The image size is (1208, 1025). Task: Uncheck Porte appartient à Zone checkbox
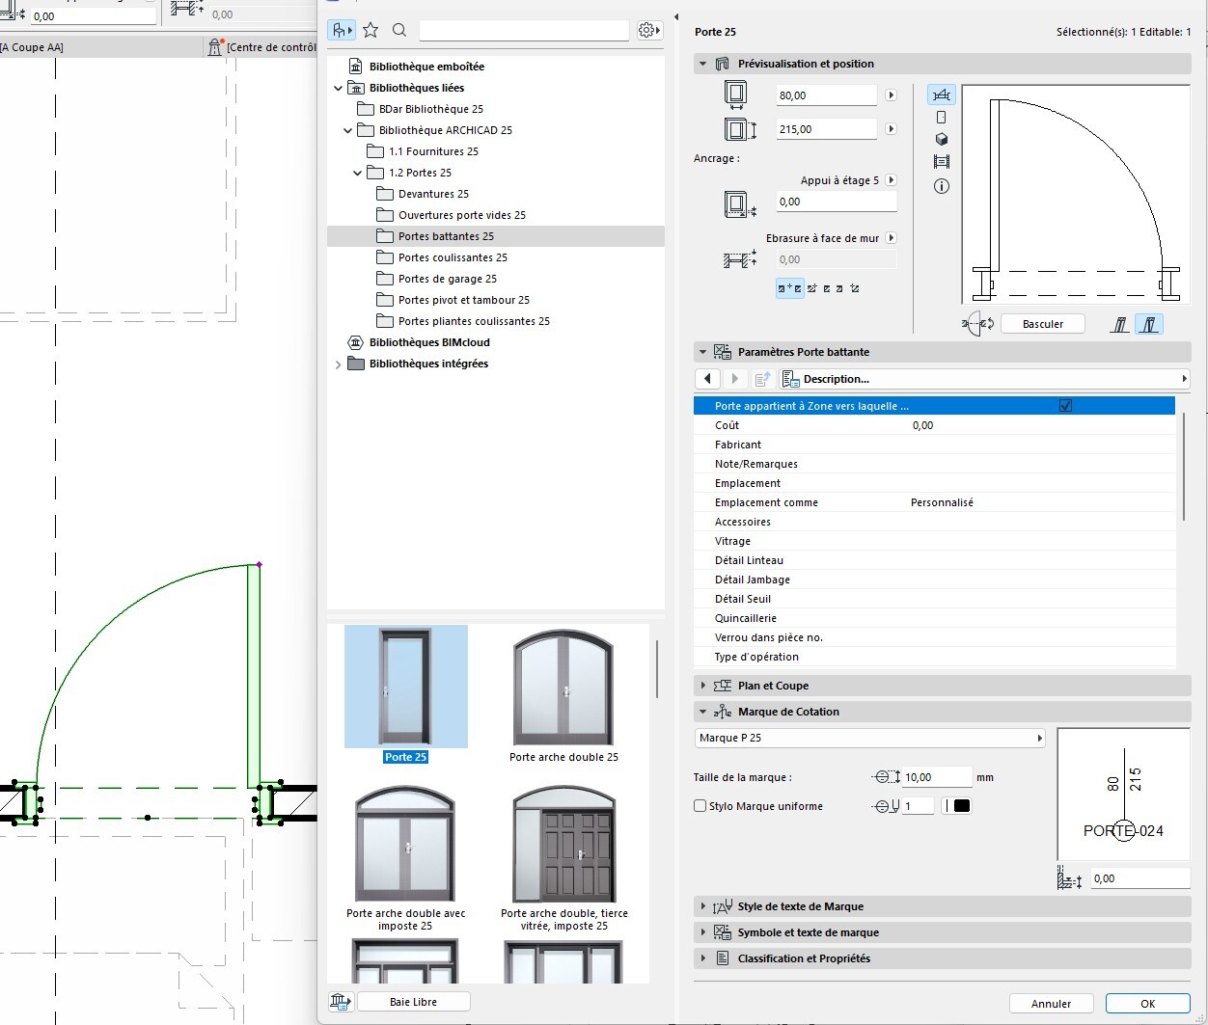(x=1065, y=406)
